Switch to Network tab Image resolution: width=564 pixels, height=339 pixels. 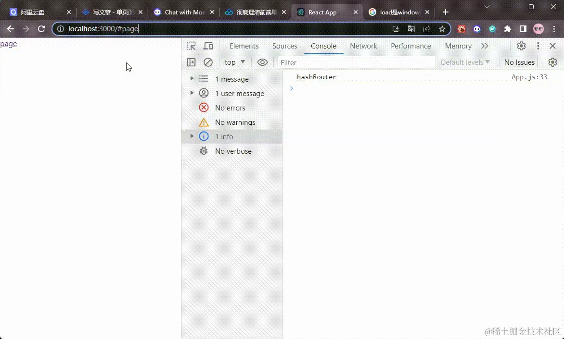click(363, 46)
